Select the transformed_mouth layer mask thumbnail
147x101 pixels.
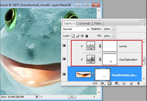(103, 75)
